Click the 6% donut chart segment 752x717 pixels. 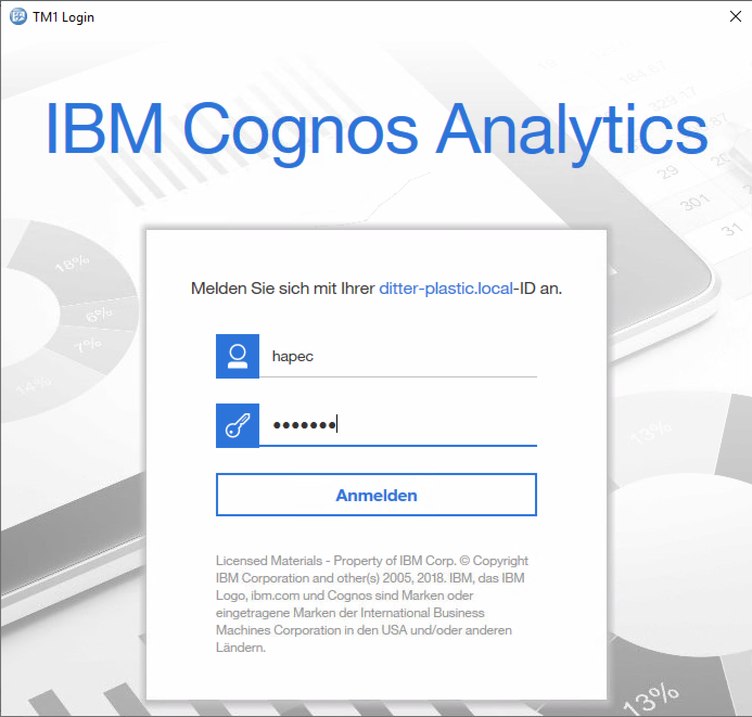pyautogui.click(x=99, y=315)
